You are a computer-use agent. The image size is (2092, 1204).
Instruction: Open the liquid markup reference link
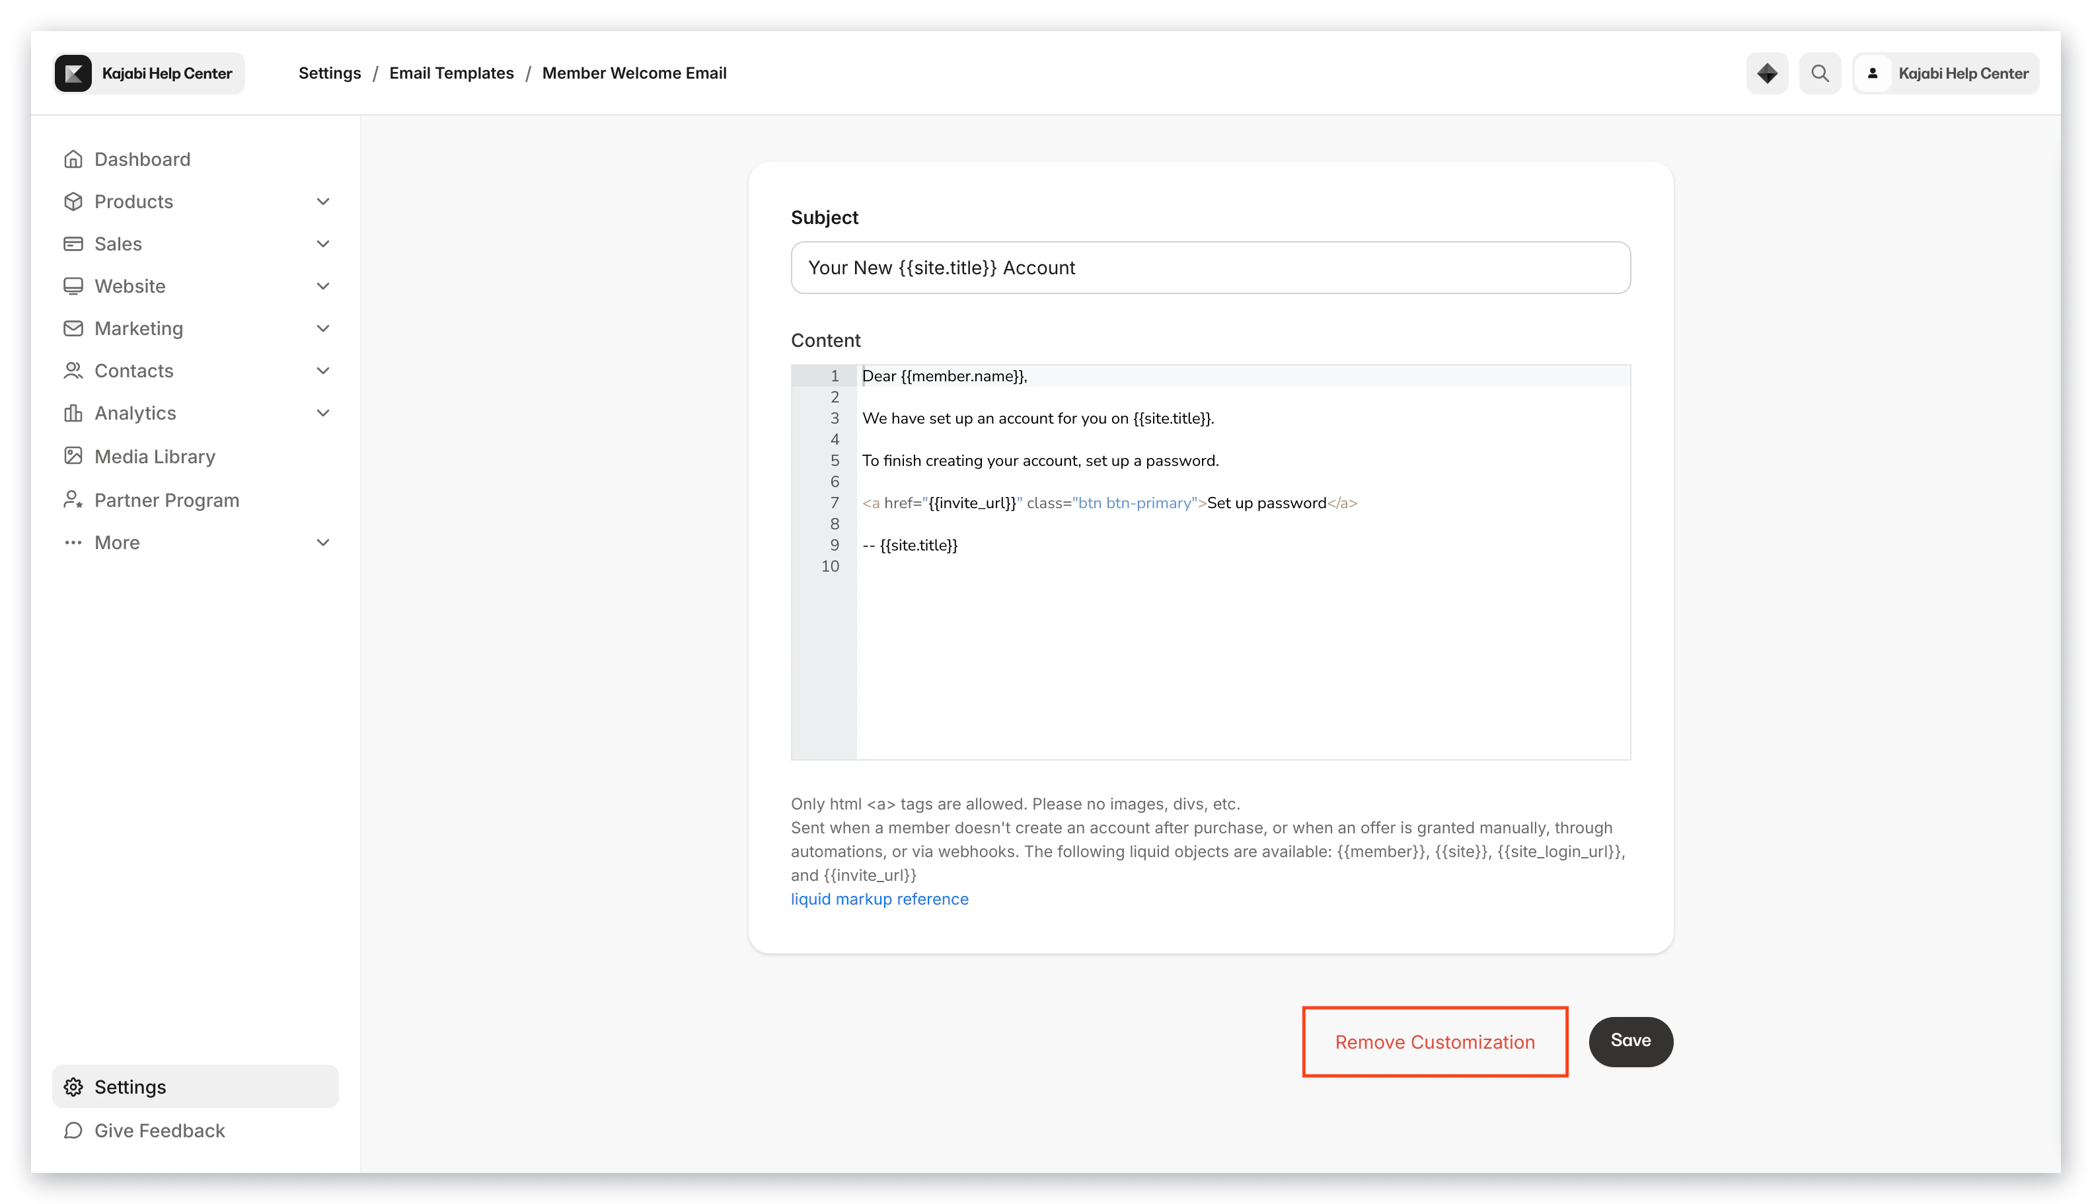[879, 898]
